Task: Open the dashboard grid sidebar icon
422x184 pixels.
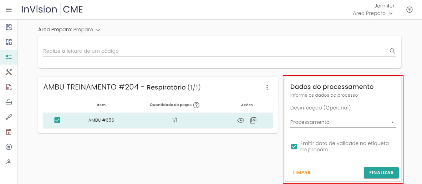Action: coord(9,42)
